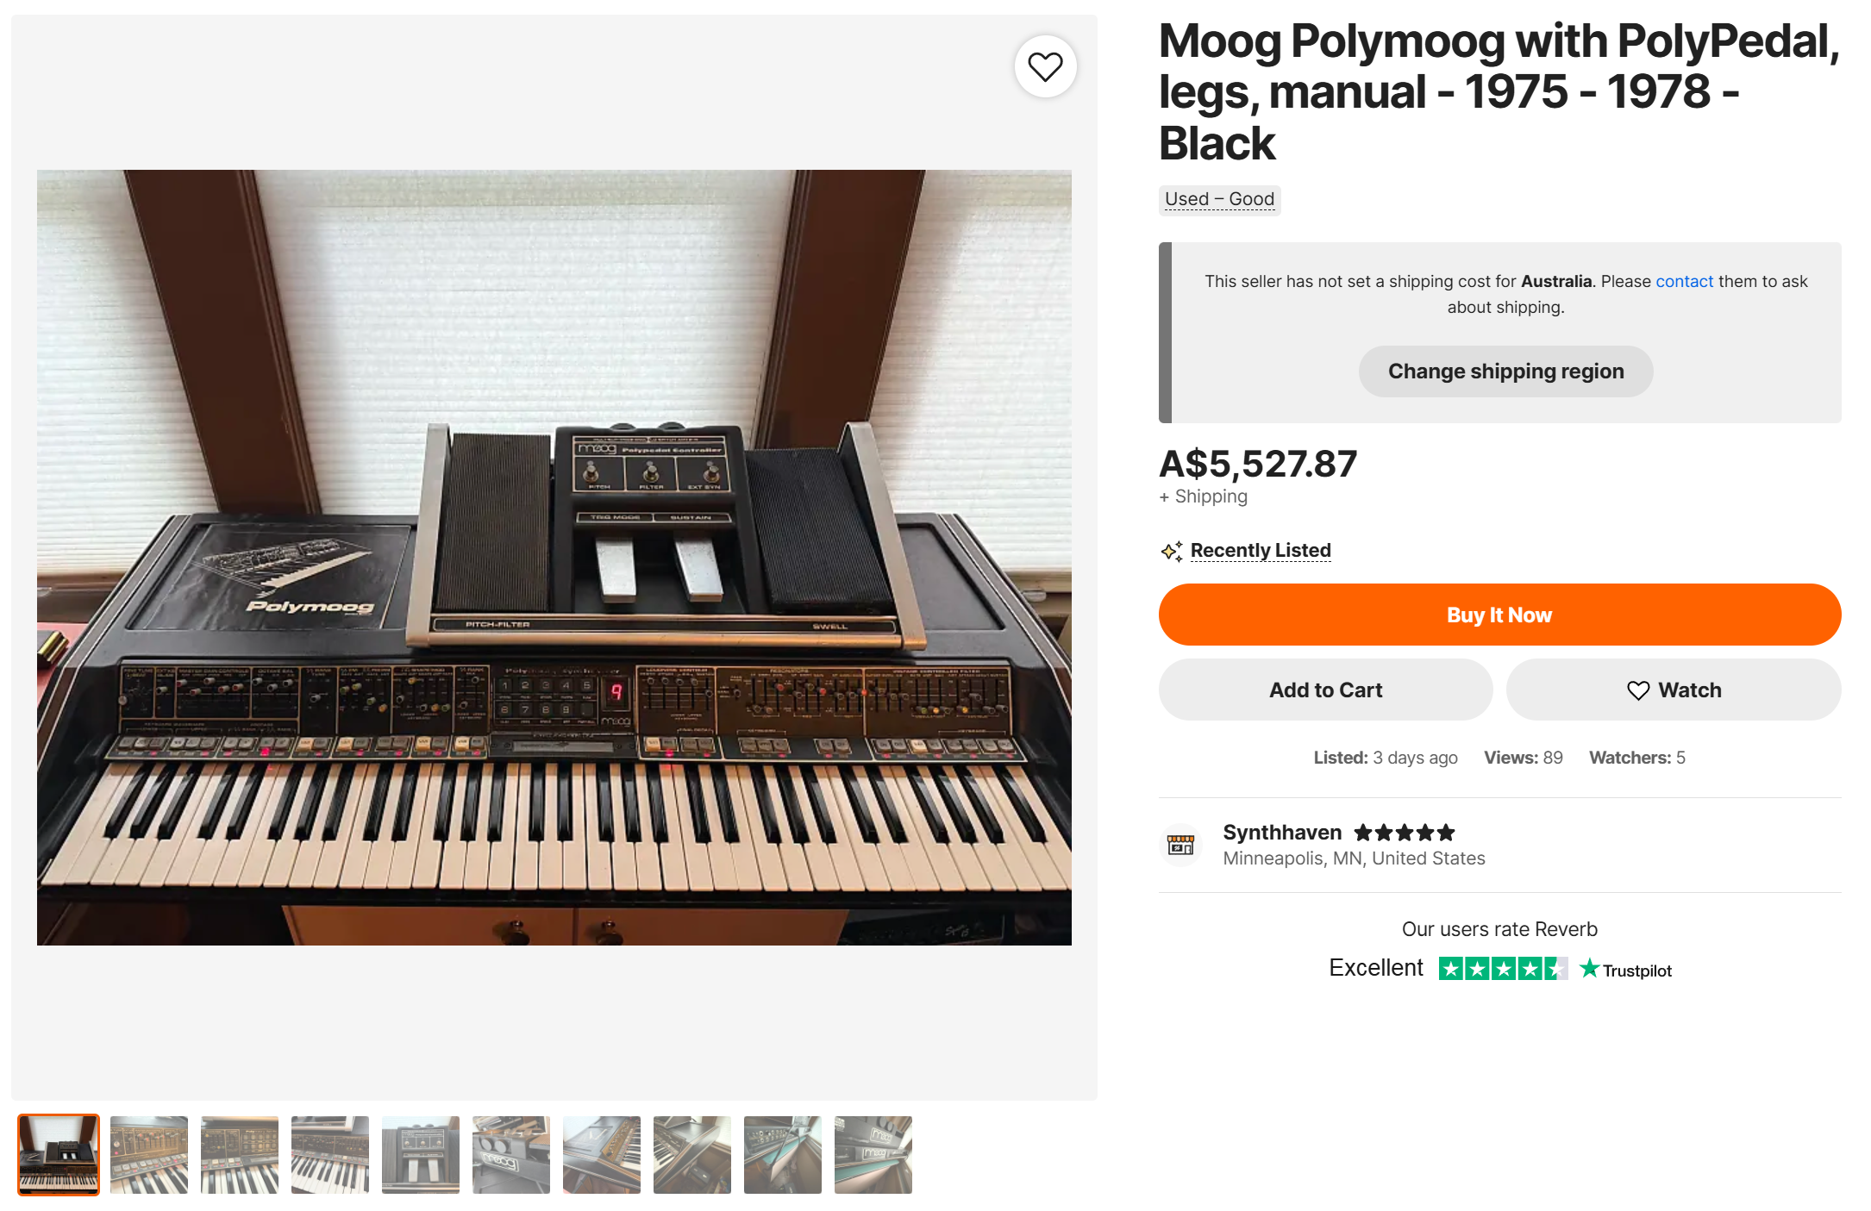
Task: Click the green Trustpilot rating stars
Action: tap(1503, 969)
